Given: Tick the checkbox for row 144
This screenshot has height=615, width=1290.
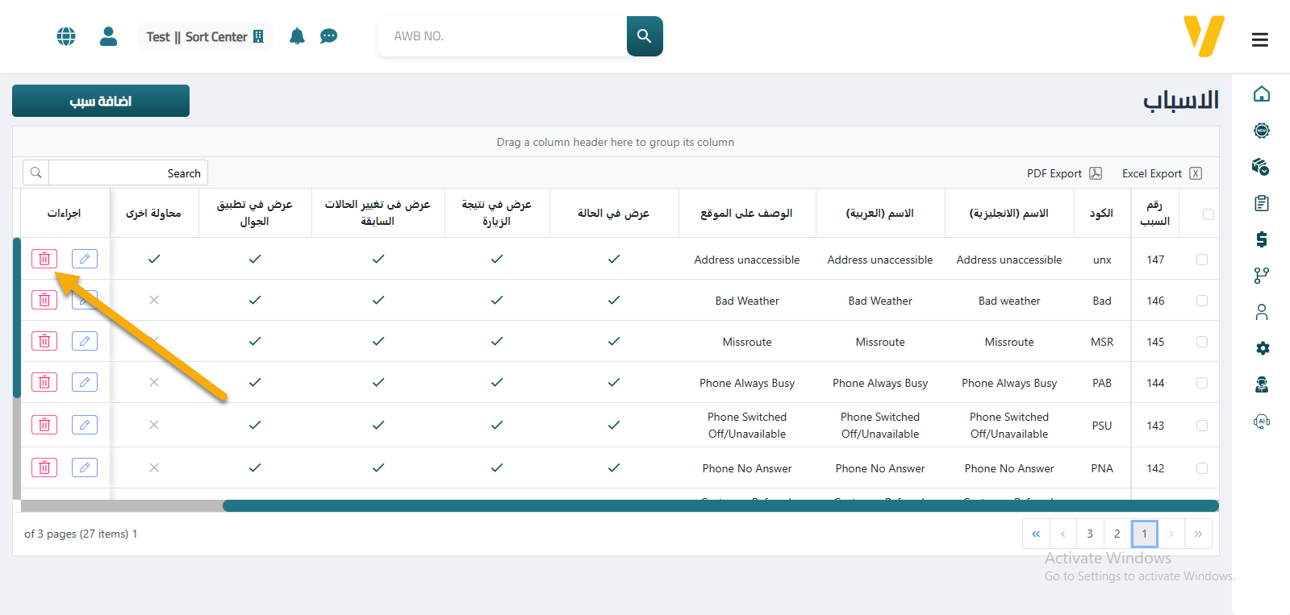Looking at the screenshot, I should point(1202,383).
